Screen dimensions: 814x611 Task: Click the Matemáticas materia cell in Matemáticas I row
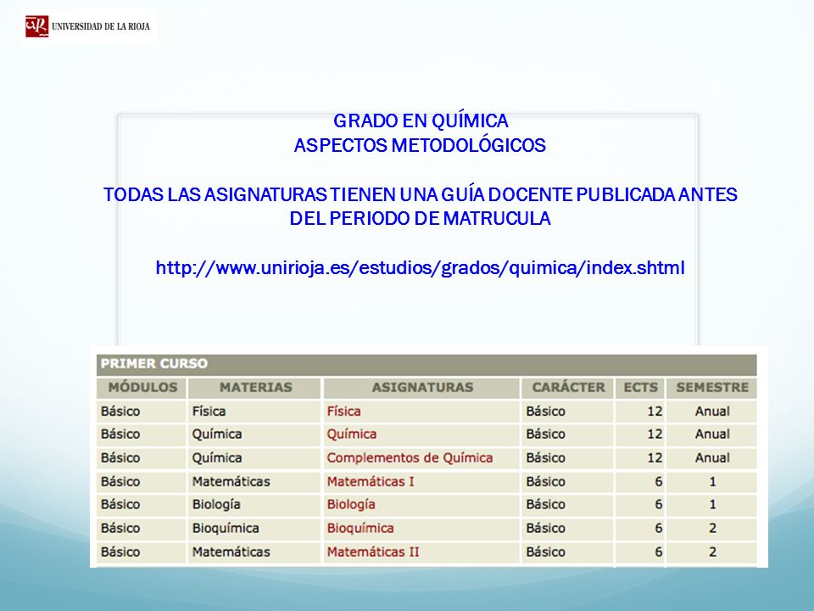[x=255, y=482]
